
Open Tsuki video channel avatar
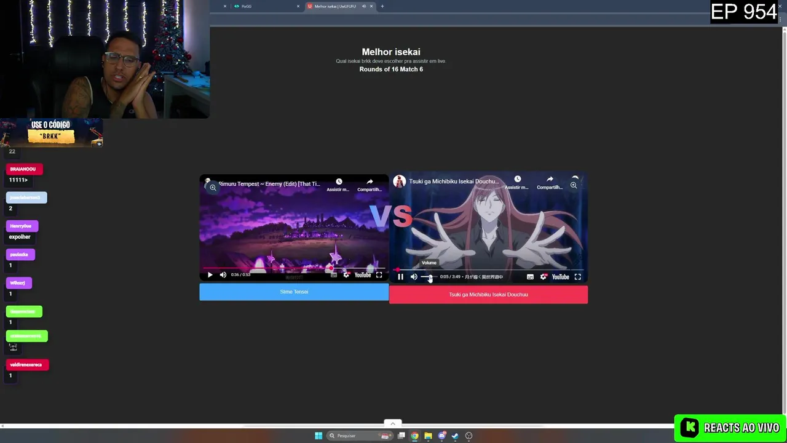400,182
